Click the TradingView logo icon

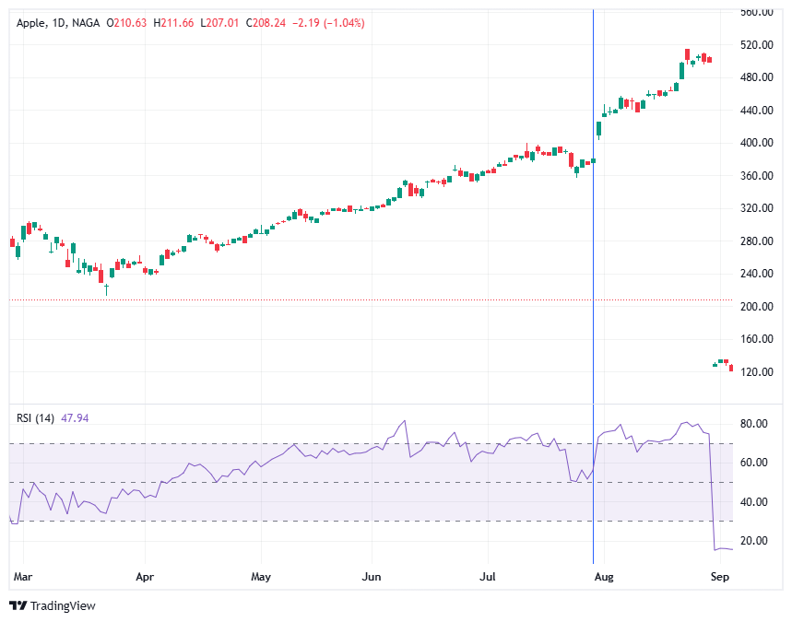(x=18, y=605)
